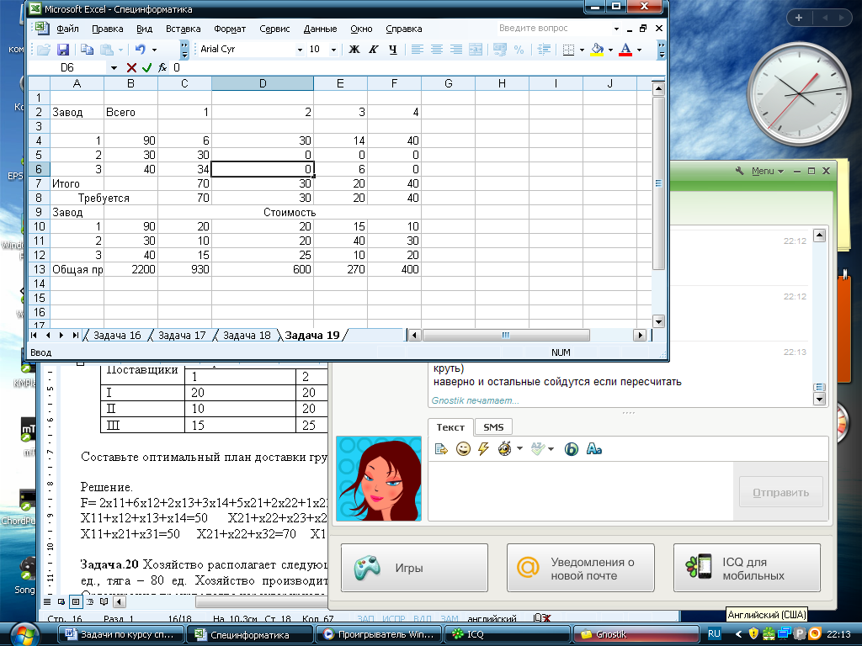Open the Fill color dropdown arrow
The height and width of the screenshot is (646, 862).
[x=610, y=50]
